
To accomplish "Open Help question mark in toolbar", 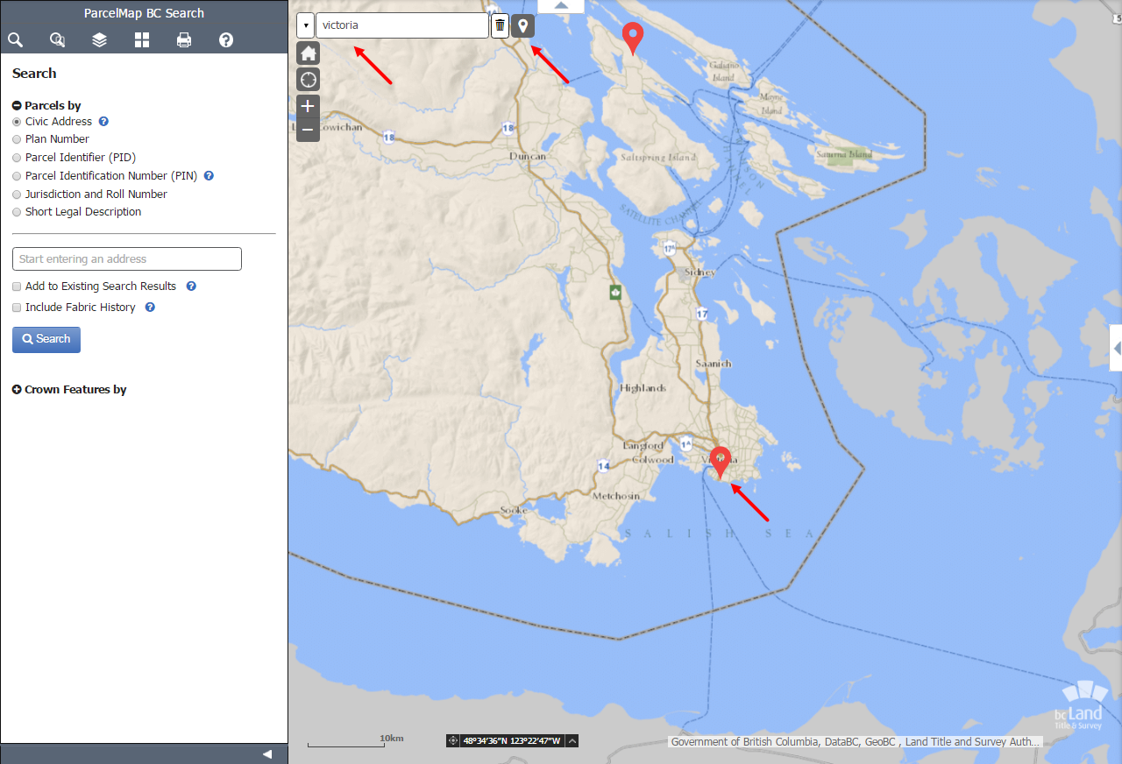I will (x=226, y=39).
